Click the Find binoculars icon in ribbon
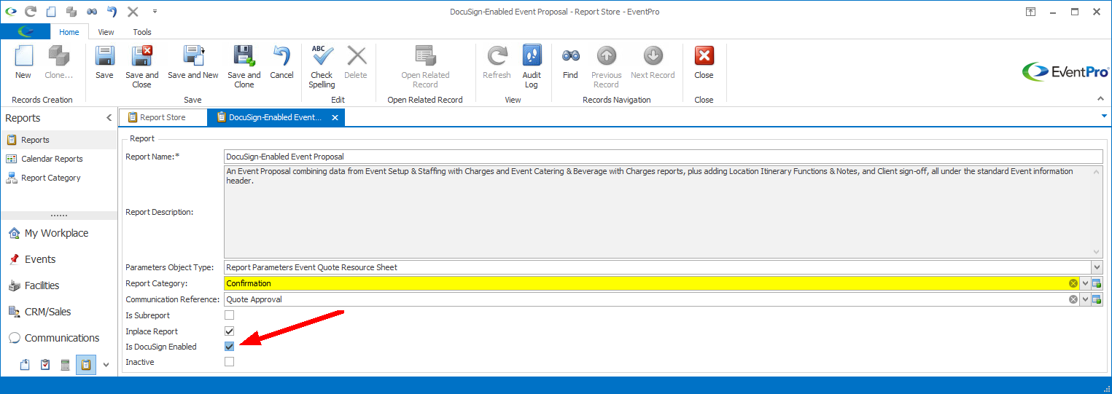The height and width of the screenshot is (394, 1112). (570, 63)
